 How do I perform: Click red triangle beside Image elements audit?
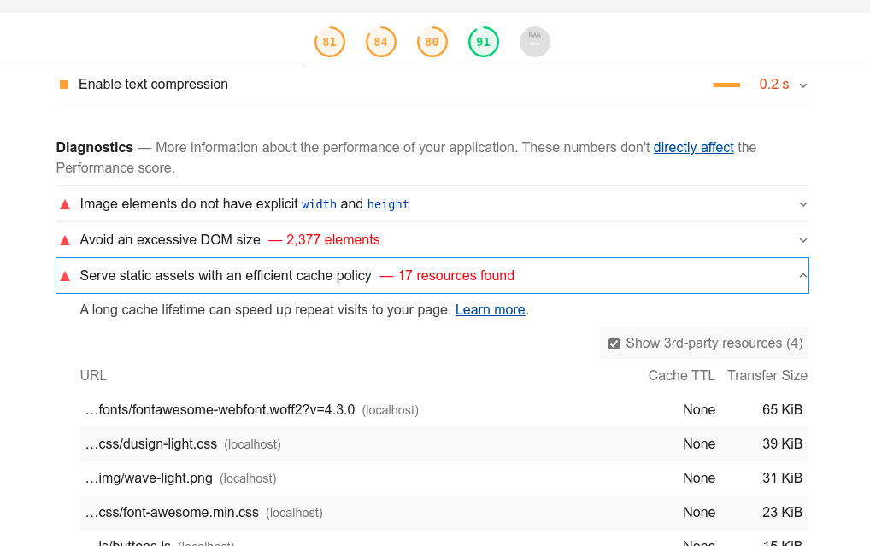coord(65,205)
